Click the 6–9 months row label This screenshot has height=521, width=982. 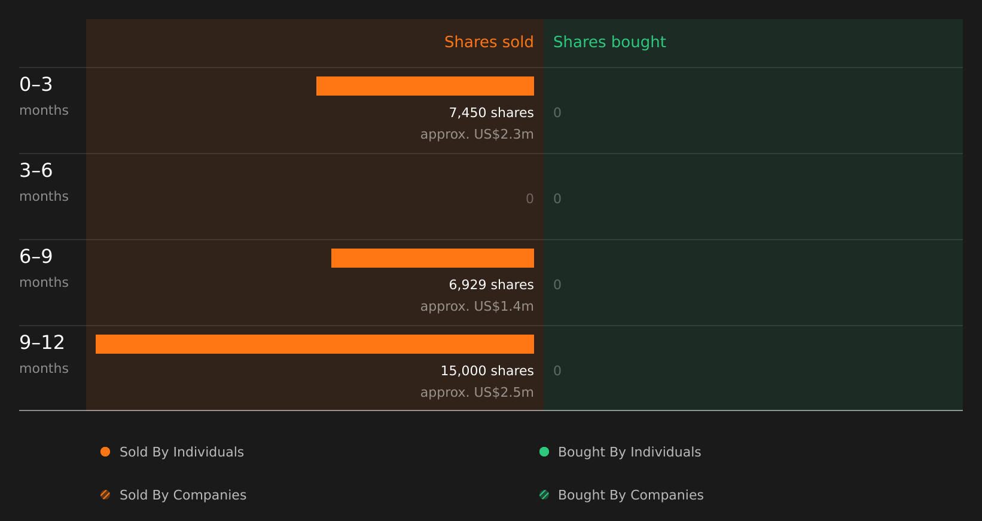[44, 268]
